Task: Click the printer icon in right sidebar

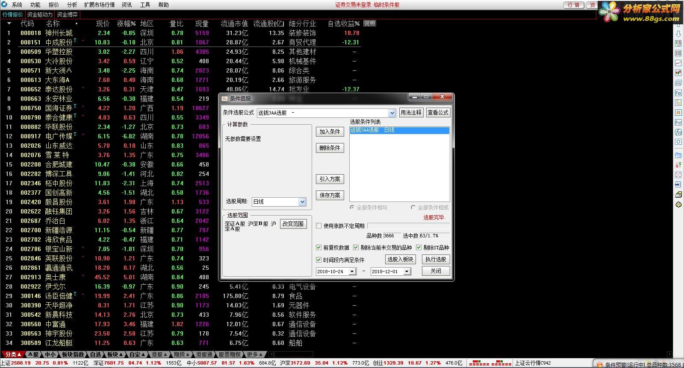Action: click(678, 194)
